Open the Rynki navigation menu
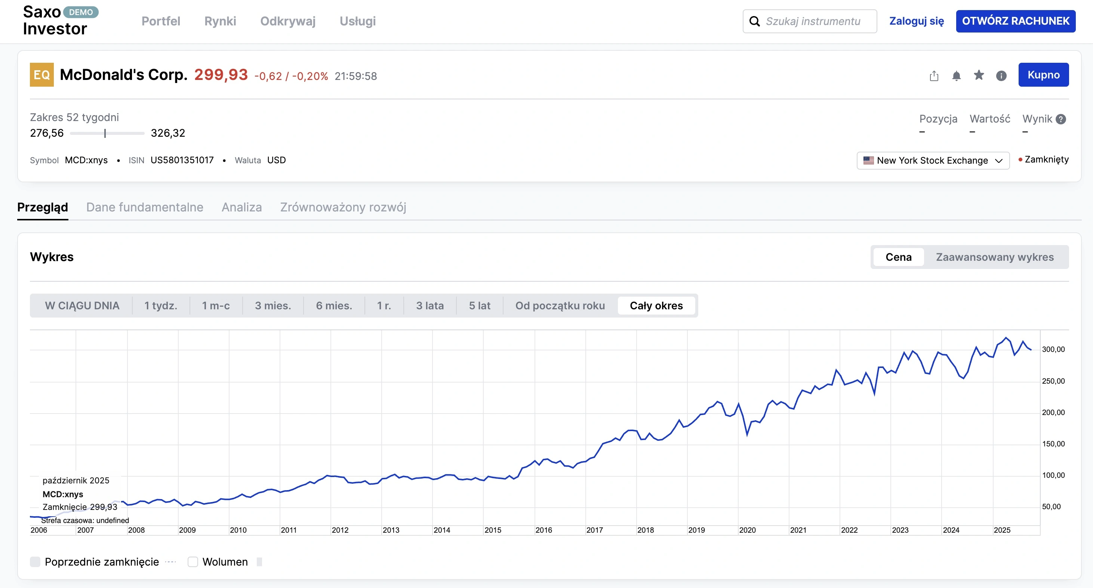Screen dimensions: 1093x588 click(x=220, y=21)
